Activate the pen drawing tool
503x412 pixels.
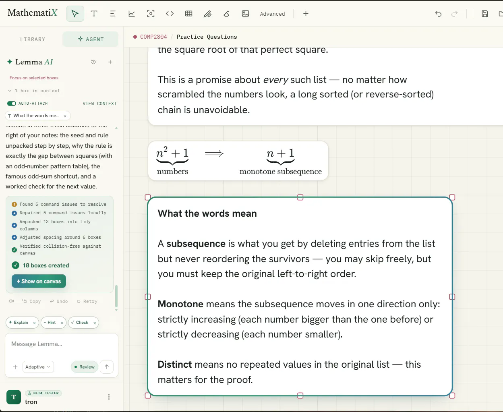[x=207, y=14]
